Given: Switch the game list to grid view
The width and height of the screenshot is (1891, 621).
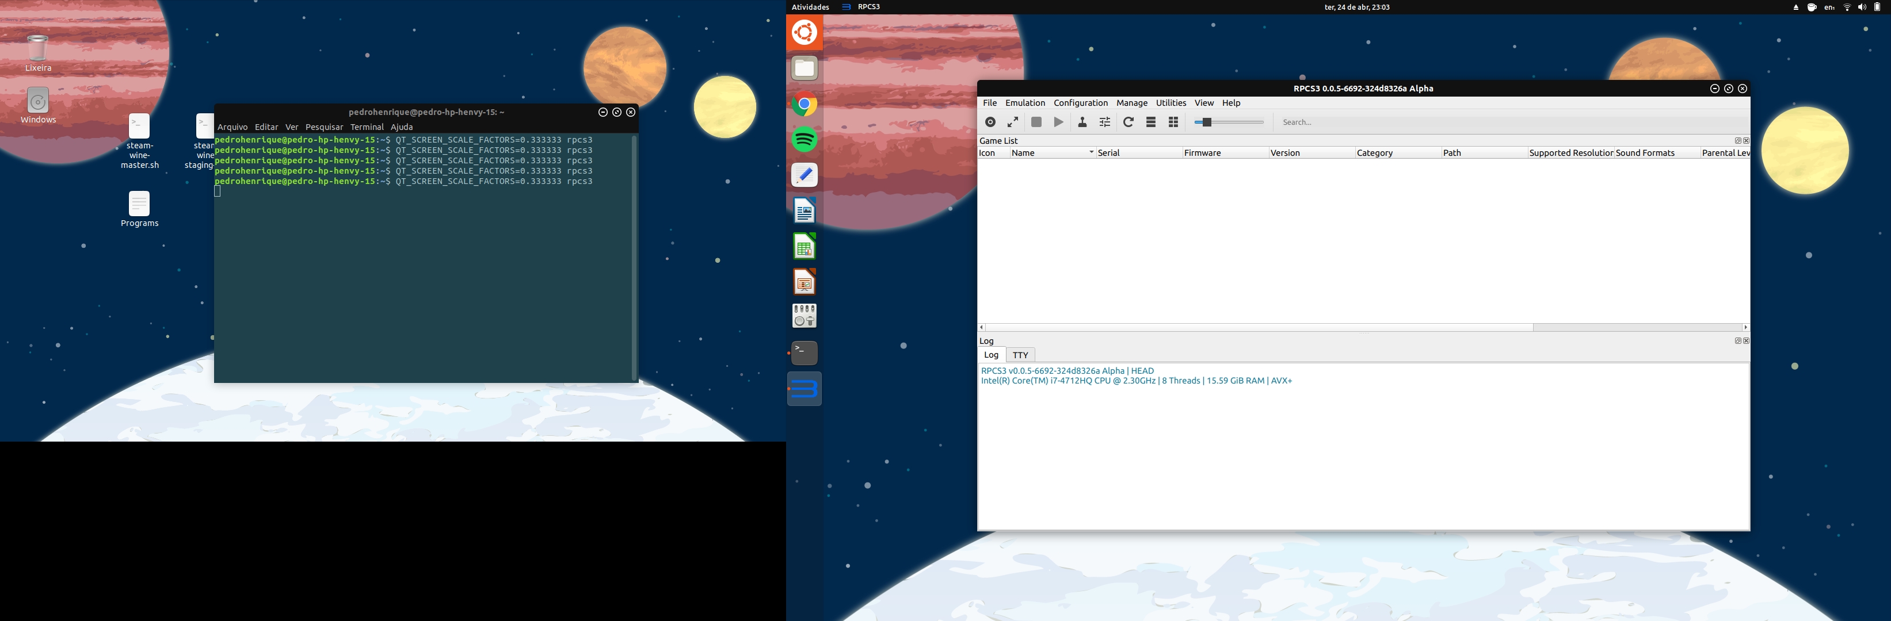Looking at the screenshot, I should (1173, 122).
